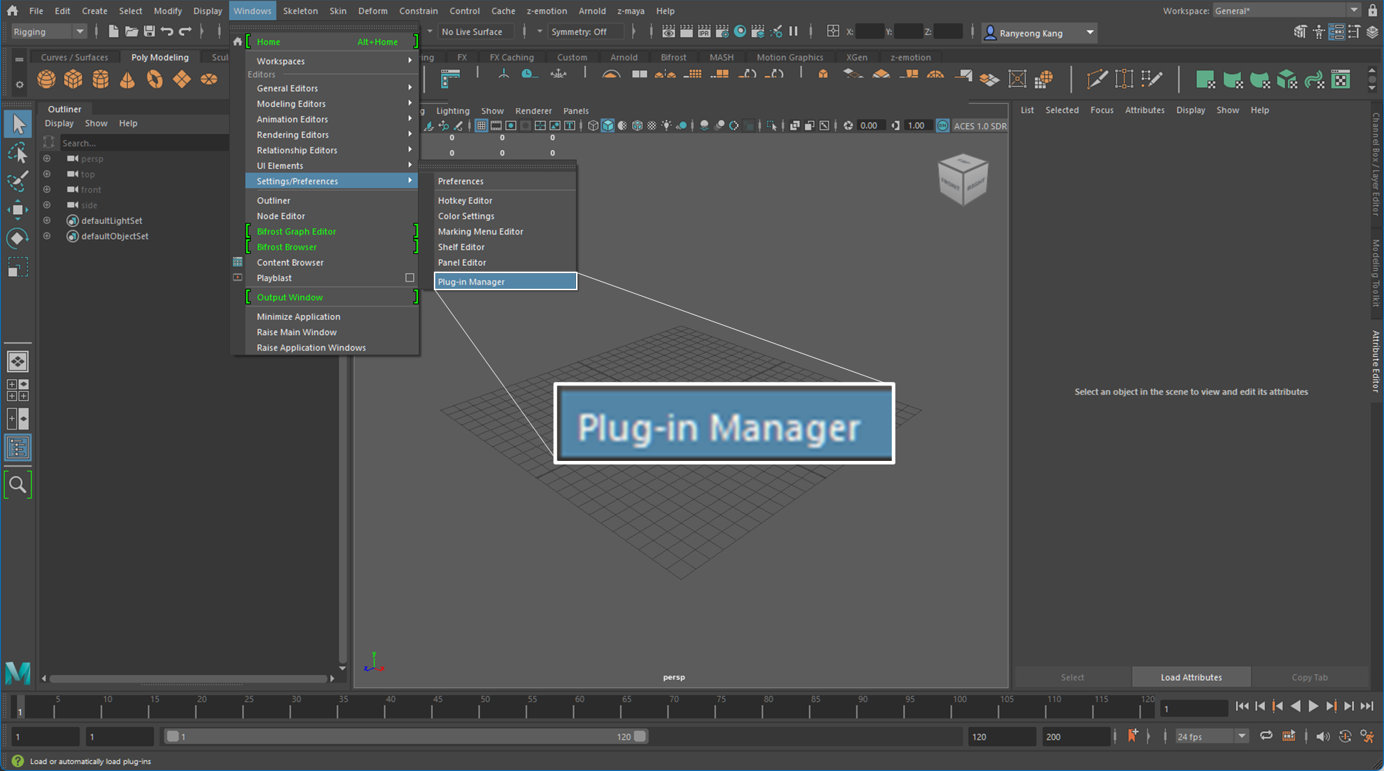The image size is (1384, 771).
Task: Create a polygon cube from the shelf
Action: tap(73, 79)
